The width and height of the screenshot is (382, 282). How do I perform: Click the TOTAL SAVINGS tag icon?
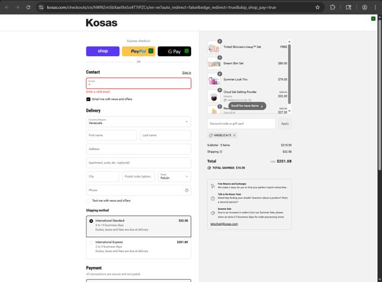209,168
